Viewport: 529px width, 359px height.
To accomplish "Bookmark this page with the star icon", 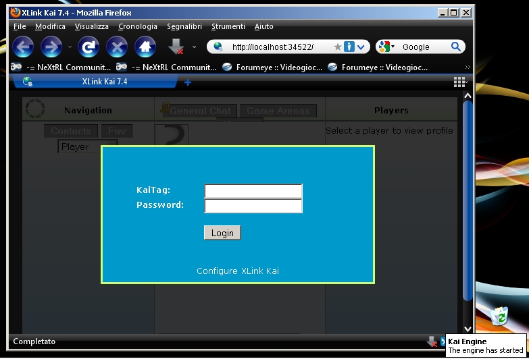I will tap(337, 47).
